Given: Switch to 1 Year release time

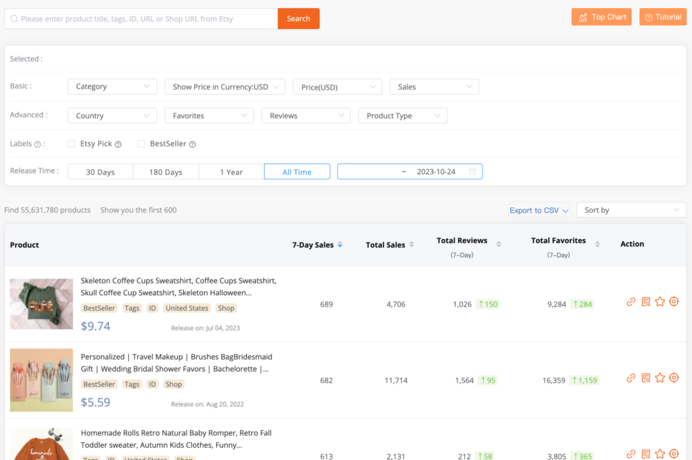Looking at the screenshot, I should point(231,172).
